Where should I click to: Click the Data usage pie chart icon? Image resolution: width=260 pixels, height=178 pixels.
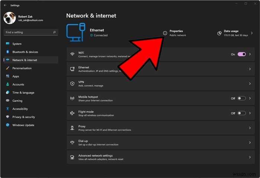220,33
